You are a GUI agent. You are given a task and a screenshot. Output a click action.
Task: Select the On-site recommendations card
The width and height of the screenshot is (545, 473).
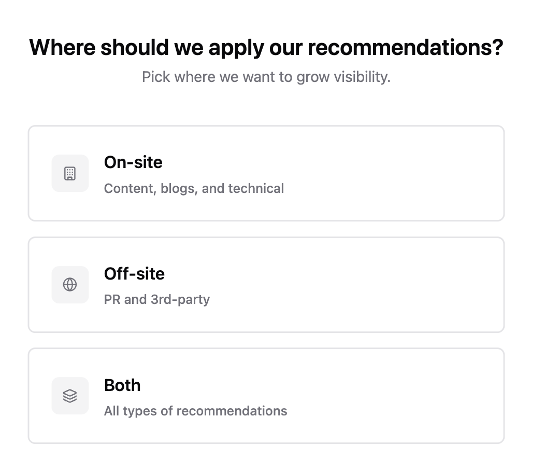(x=266, y=173)
